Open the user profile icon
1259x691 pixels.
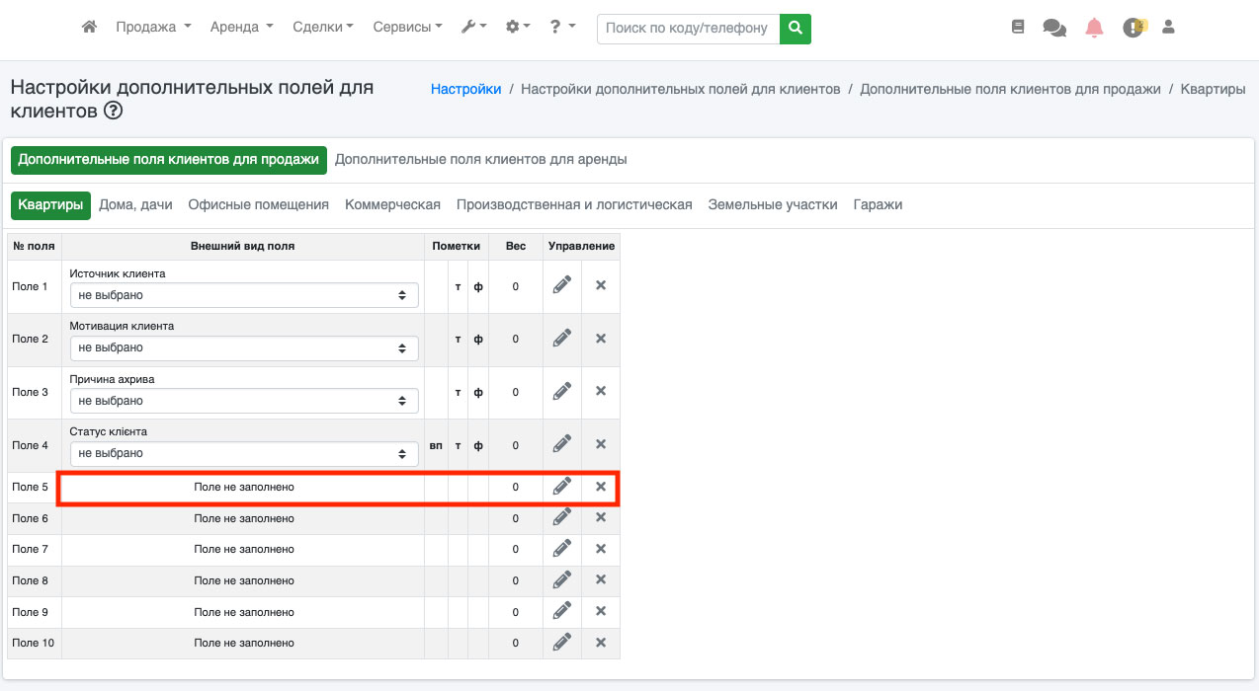click(1168, 28)
